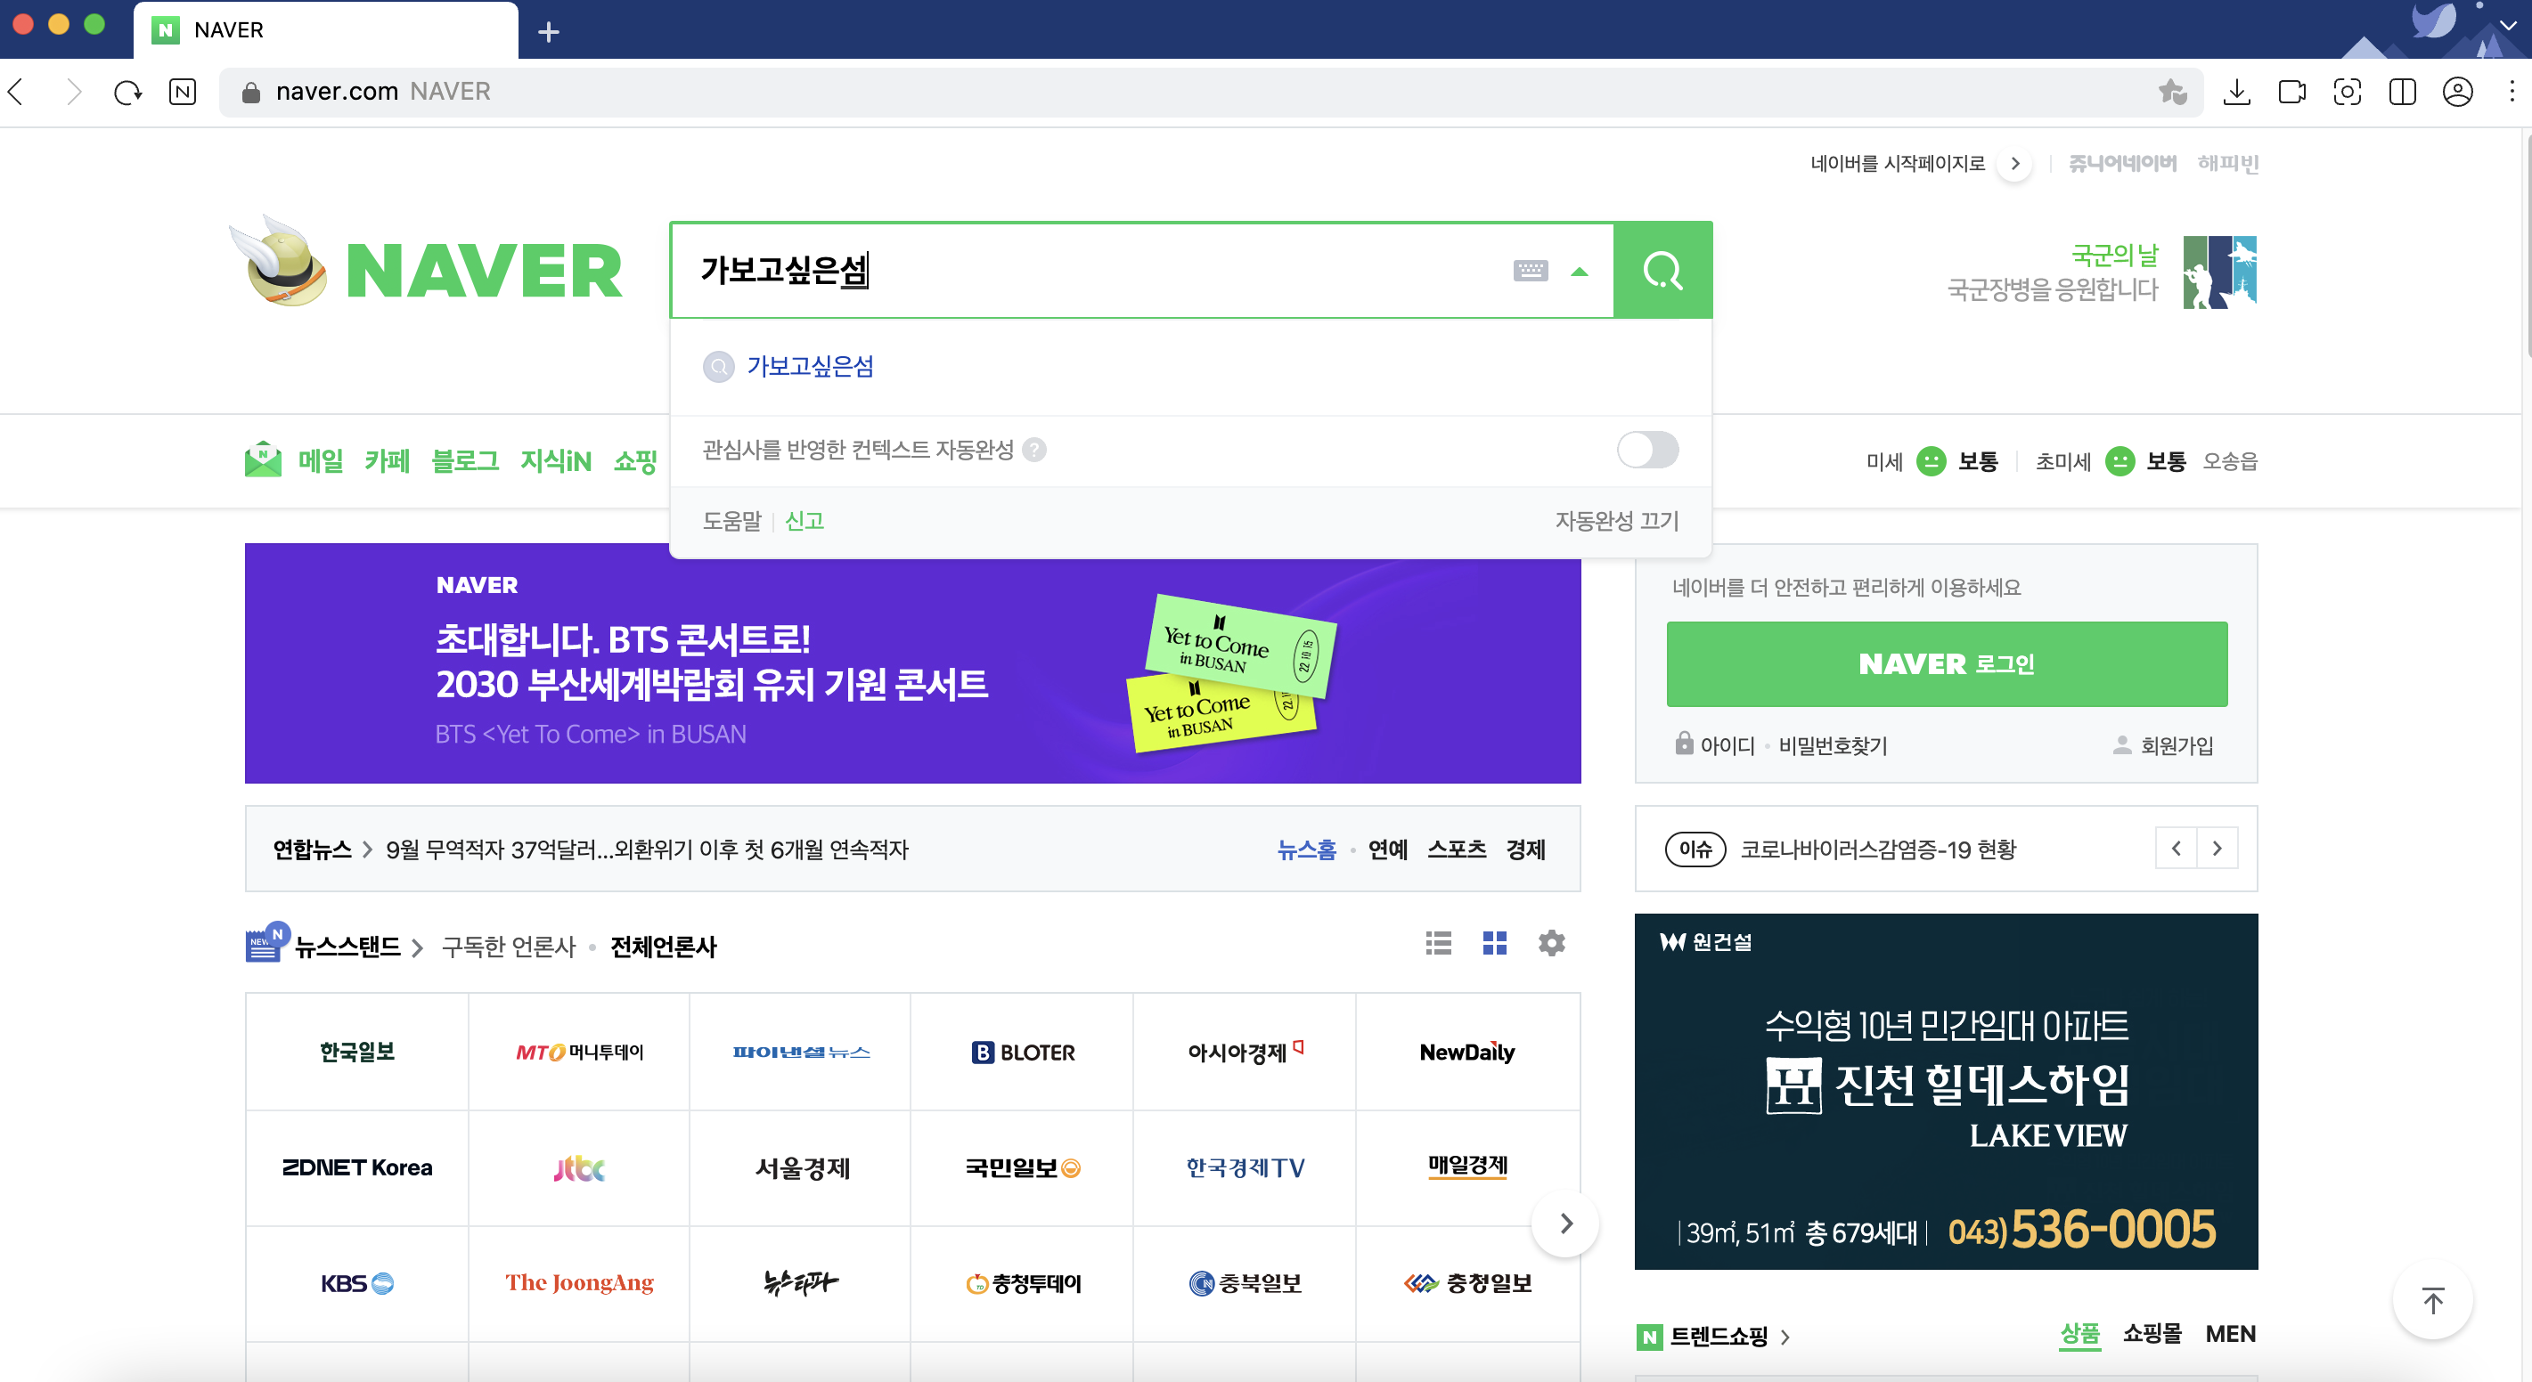Select the 전체언론사 tab

pyautogui.click(x=664, y=947)
